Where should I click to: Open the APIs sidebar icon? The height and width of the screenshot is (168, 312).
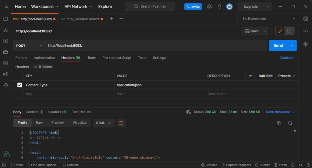coord(5,30)
